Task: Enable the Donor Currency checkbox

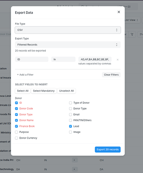Action: click(x=17, y=138)
